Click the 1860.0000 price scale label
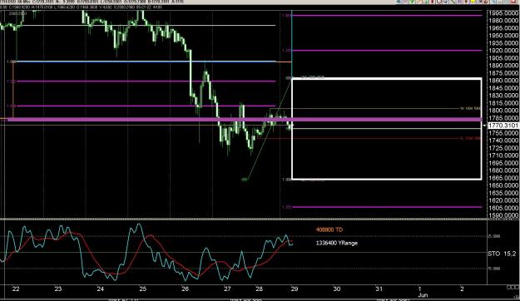 (x=503, y=80)
